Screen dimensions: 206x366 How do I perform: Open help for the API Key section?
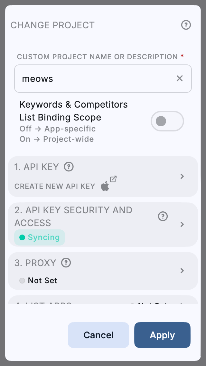pyautogui.click(x=69, y=167)
